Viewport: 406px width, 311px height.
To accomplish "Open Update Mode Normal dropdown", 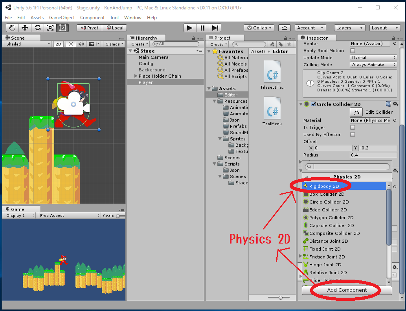I will (x=373, y=57).
